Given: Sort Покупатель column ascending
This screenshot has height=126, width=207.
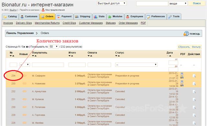Looking at the screenshot, I should coord(36,56).
